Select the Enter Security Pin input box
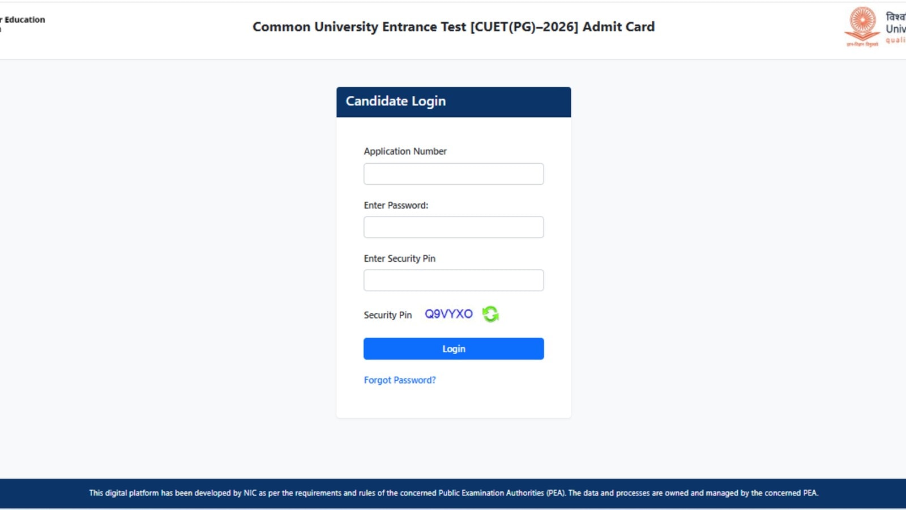 [453, 280]
